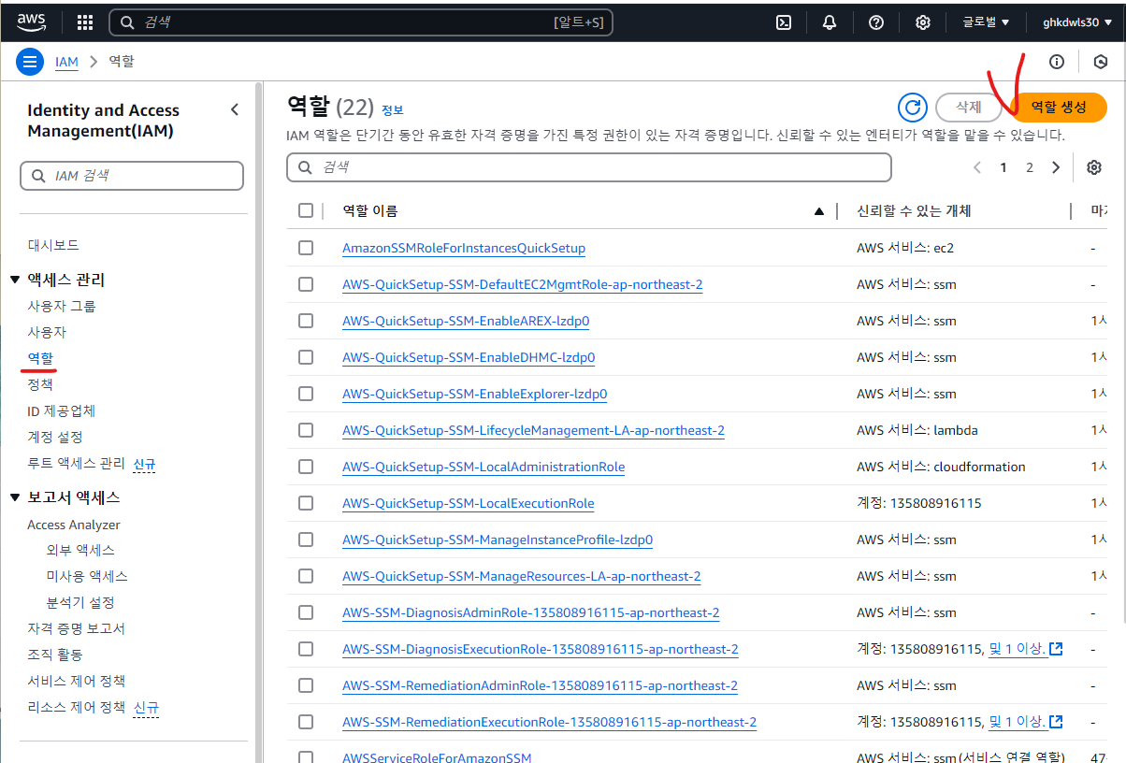Open AWS-SSM-DiagnosisAdminRole role link
1126x763 pixels.
pyautogui.click(x=530, y=612)
